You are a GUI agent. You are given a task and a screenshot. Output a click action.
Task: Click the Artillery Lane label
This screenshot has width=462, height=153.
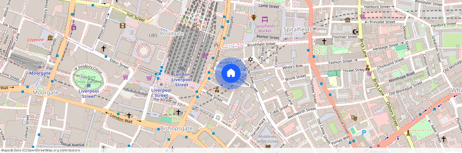coord(230,62)
